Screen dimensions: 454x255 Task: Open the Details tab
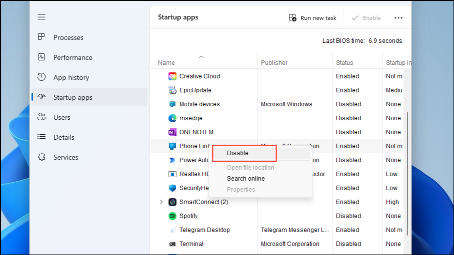click(x=89, y=137)
